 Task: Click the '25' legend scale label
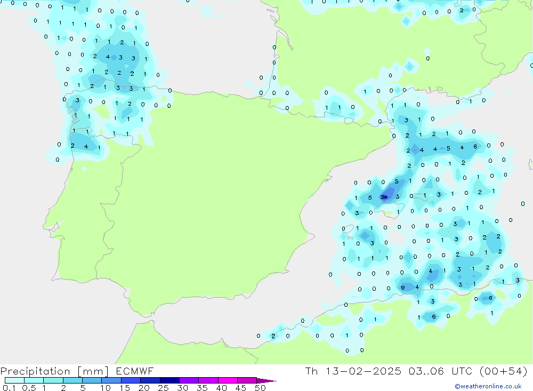pos(164,388)
